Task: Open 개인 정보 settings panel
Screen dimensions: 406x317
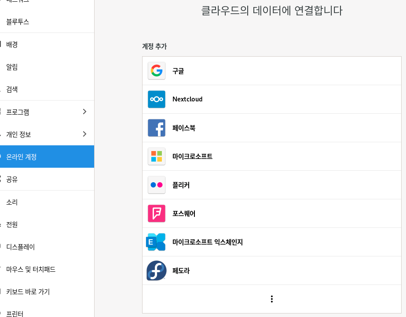Action: tap(47, 134)
